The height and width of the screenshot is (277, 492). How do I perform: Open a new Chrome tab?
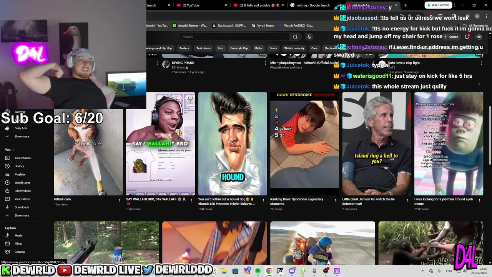click(x=406, y=5)
